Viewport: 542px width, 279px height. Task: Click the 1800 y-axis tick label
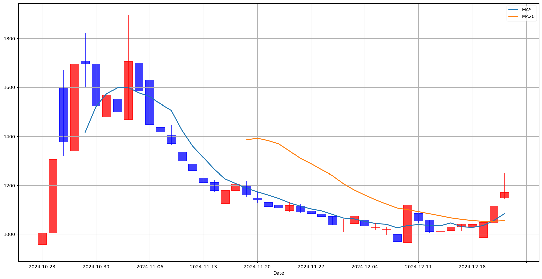(9, 39)
